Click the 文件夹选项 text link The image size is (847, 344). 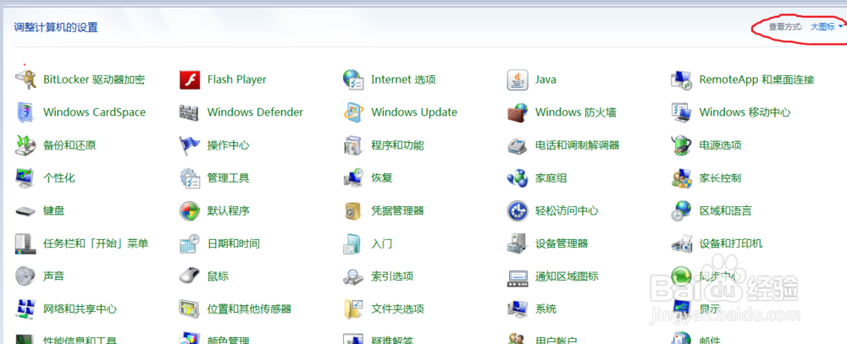397,309
